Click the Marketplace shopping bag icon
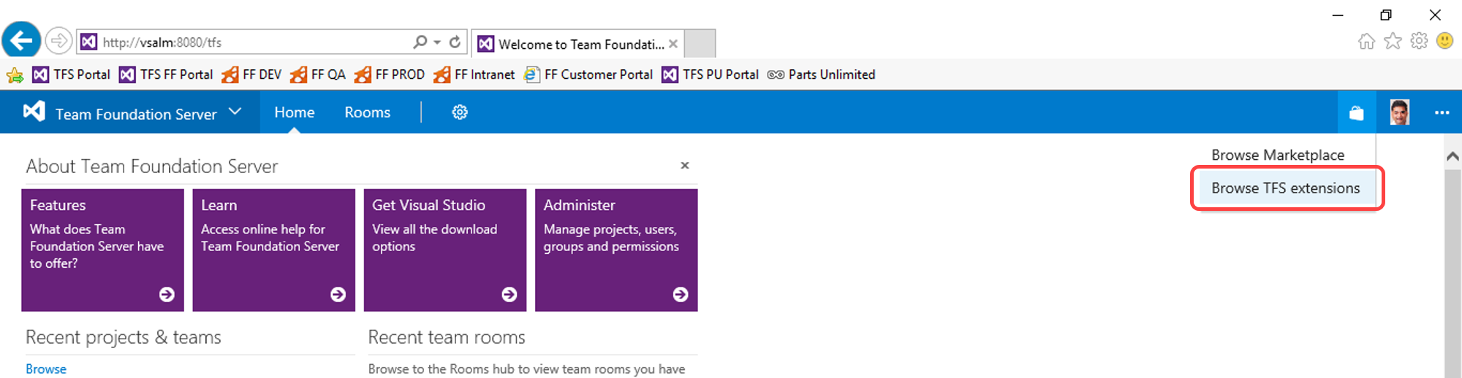This screenshot has height=378, width=1462. 1357,112
